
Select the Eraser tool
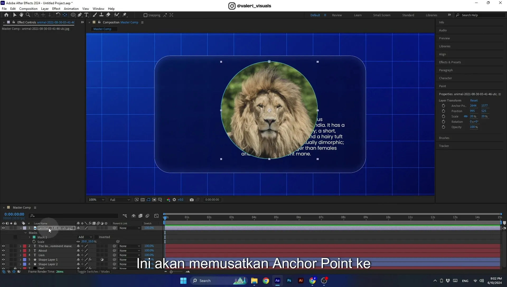tap(108, 15)
